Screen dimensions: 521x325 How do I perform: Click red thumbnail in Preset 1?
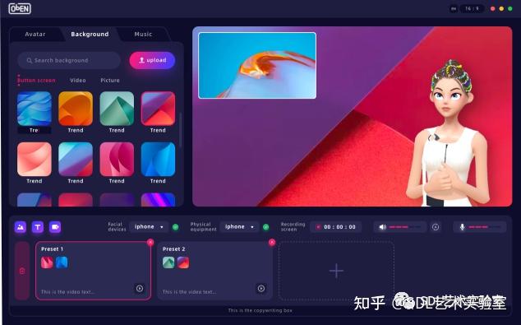47,262
